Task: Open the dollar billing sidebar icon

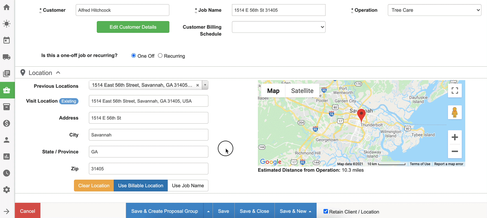Action: pyautogui.click(x=7, y=123)
